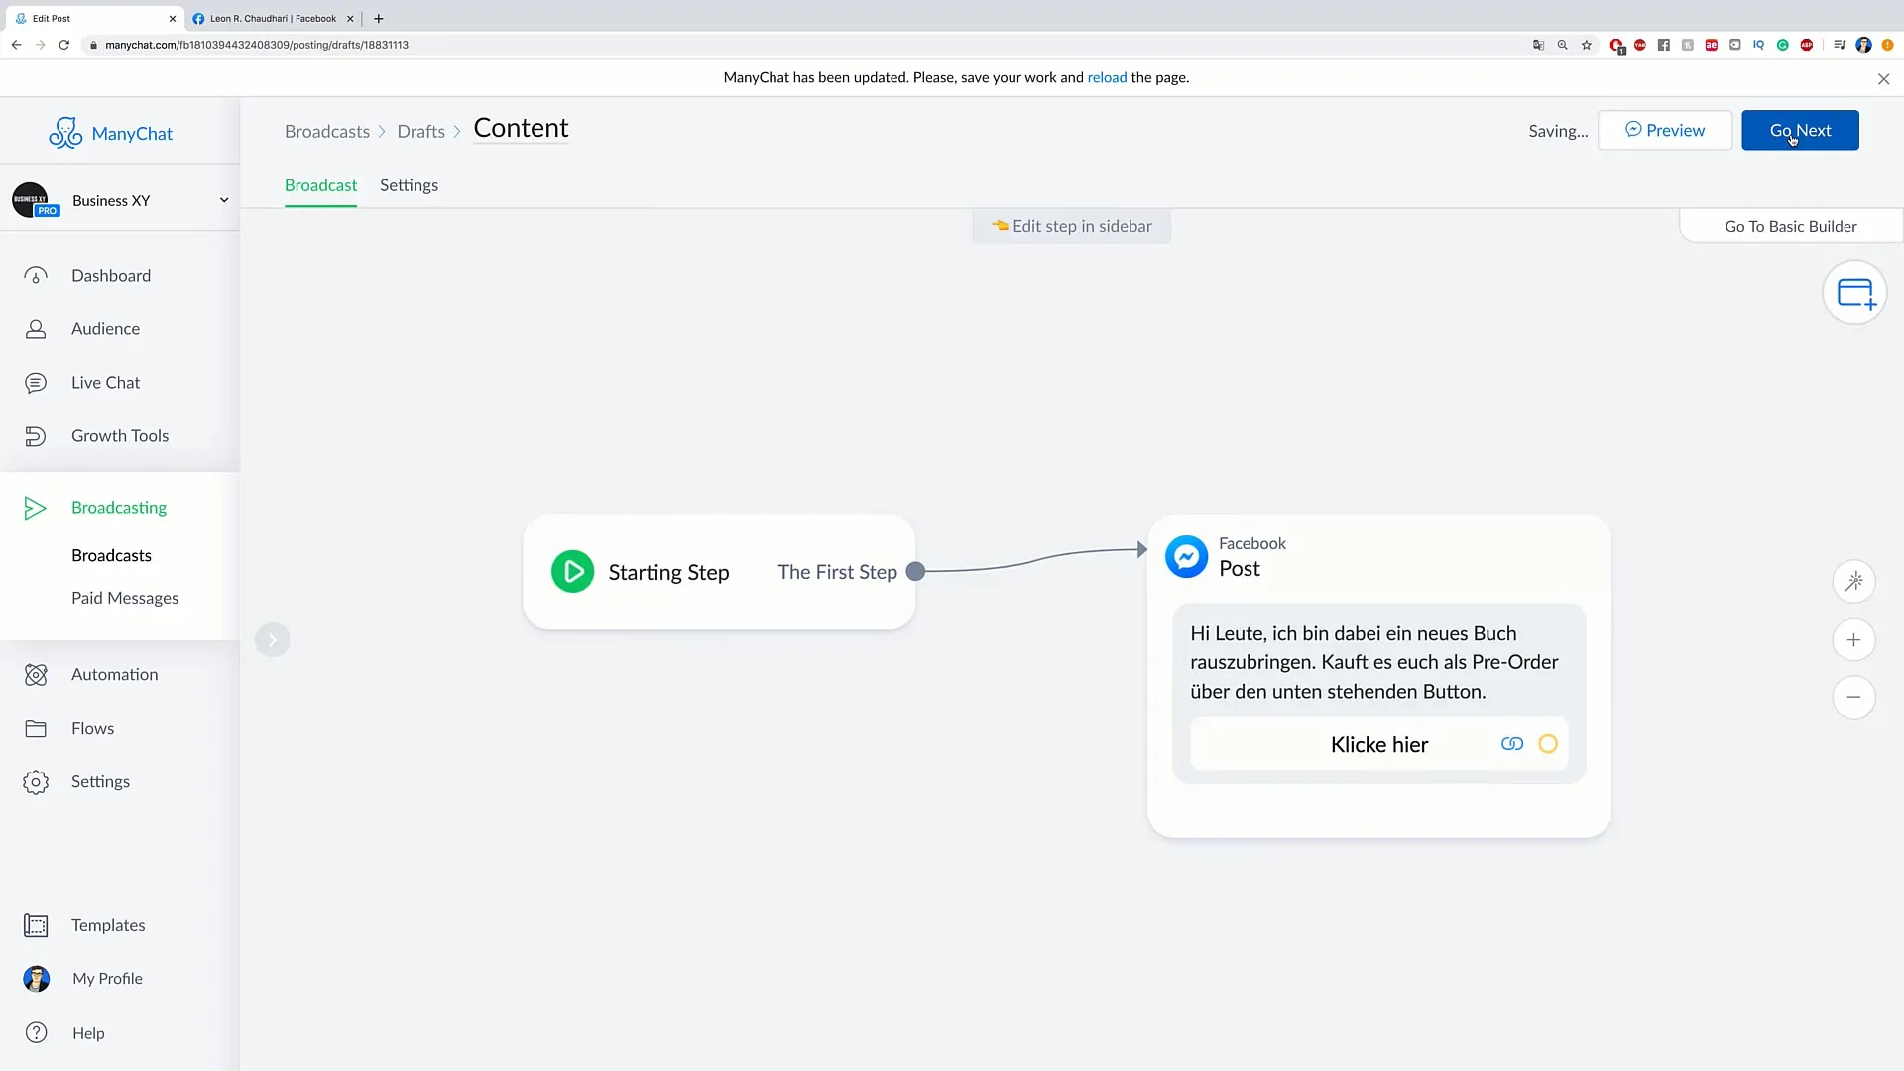This screenshot has width=1904, height=1071.
Task: Open a new browser tab
Action: click(x=378, y=18)
